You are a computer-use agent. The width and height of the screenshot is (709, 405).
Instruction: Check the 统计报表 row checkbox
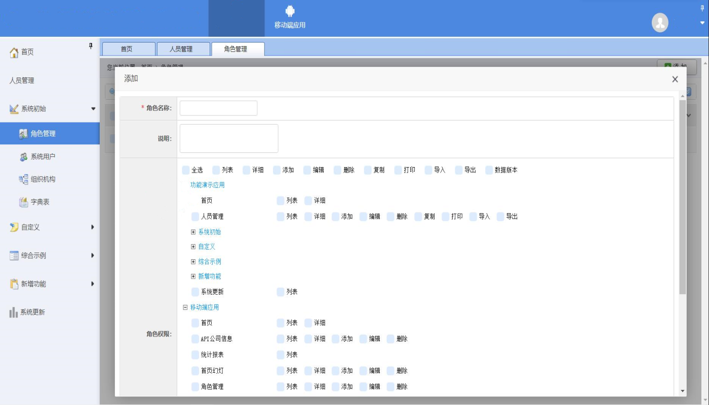point(195,355)
